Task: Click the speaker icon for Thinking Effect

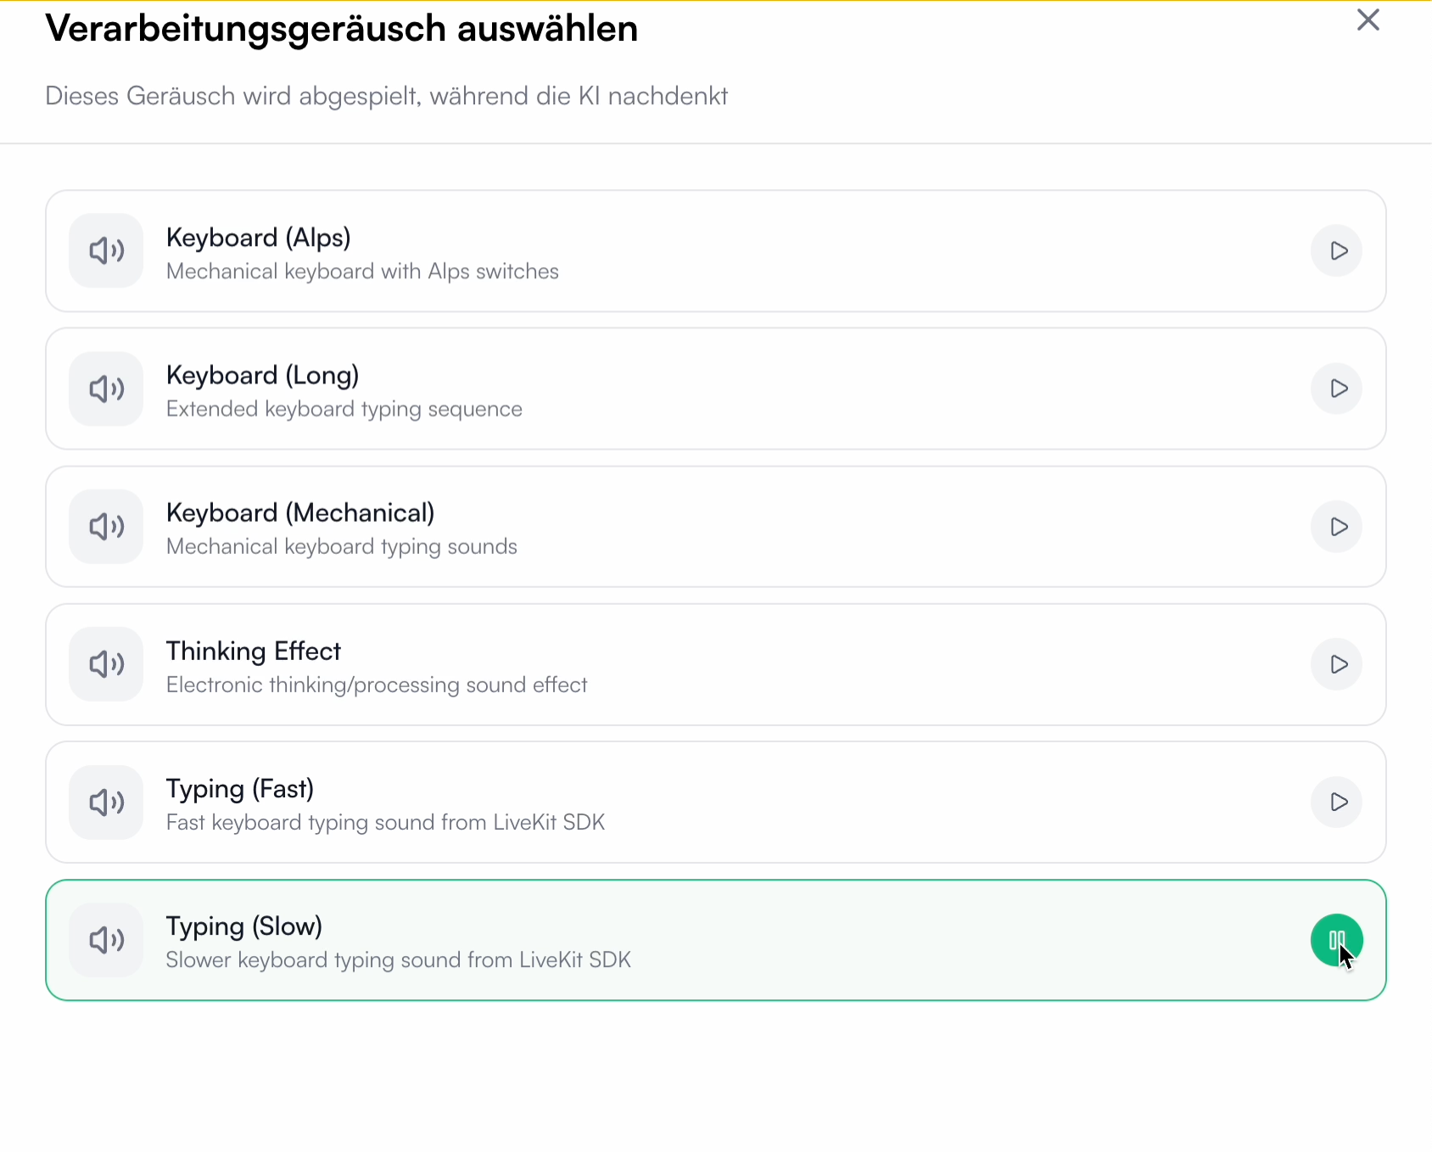Action: 106,664
